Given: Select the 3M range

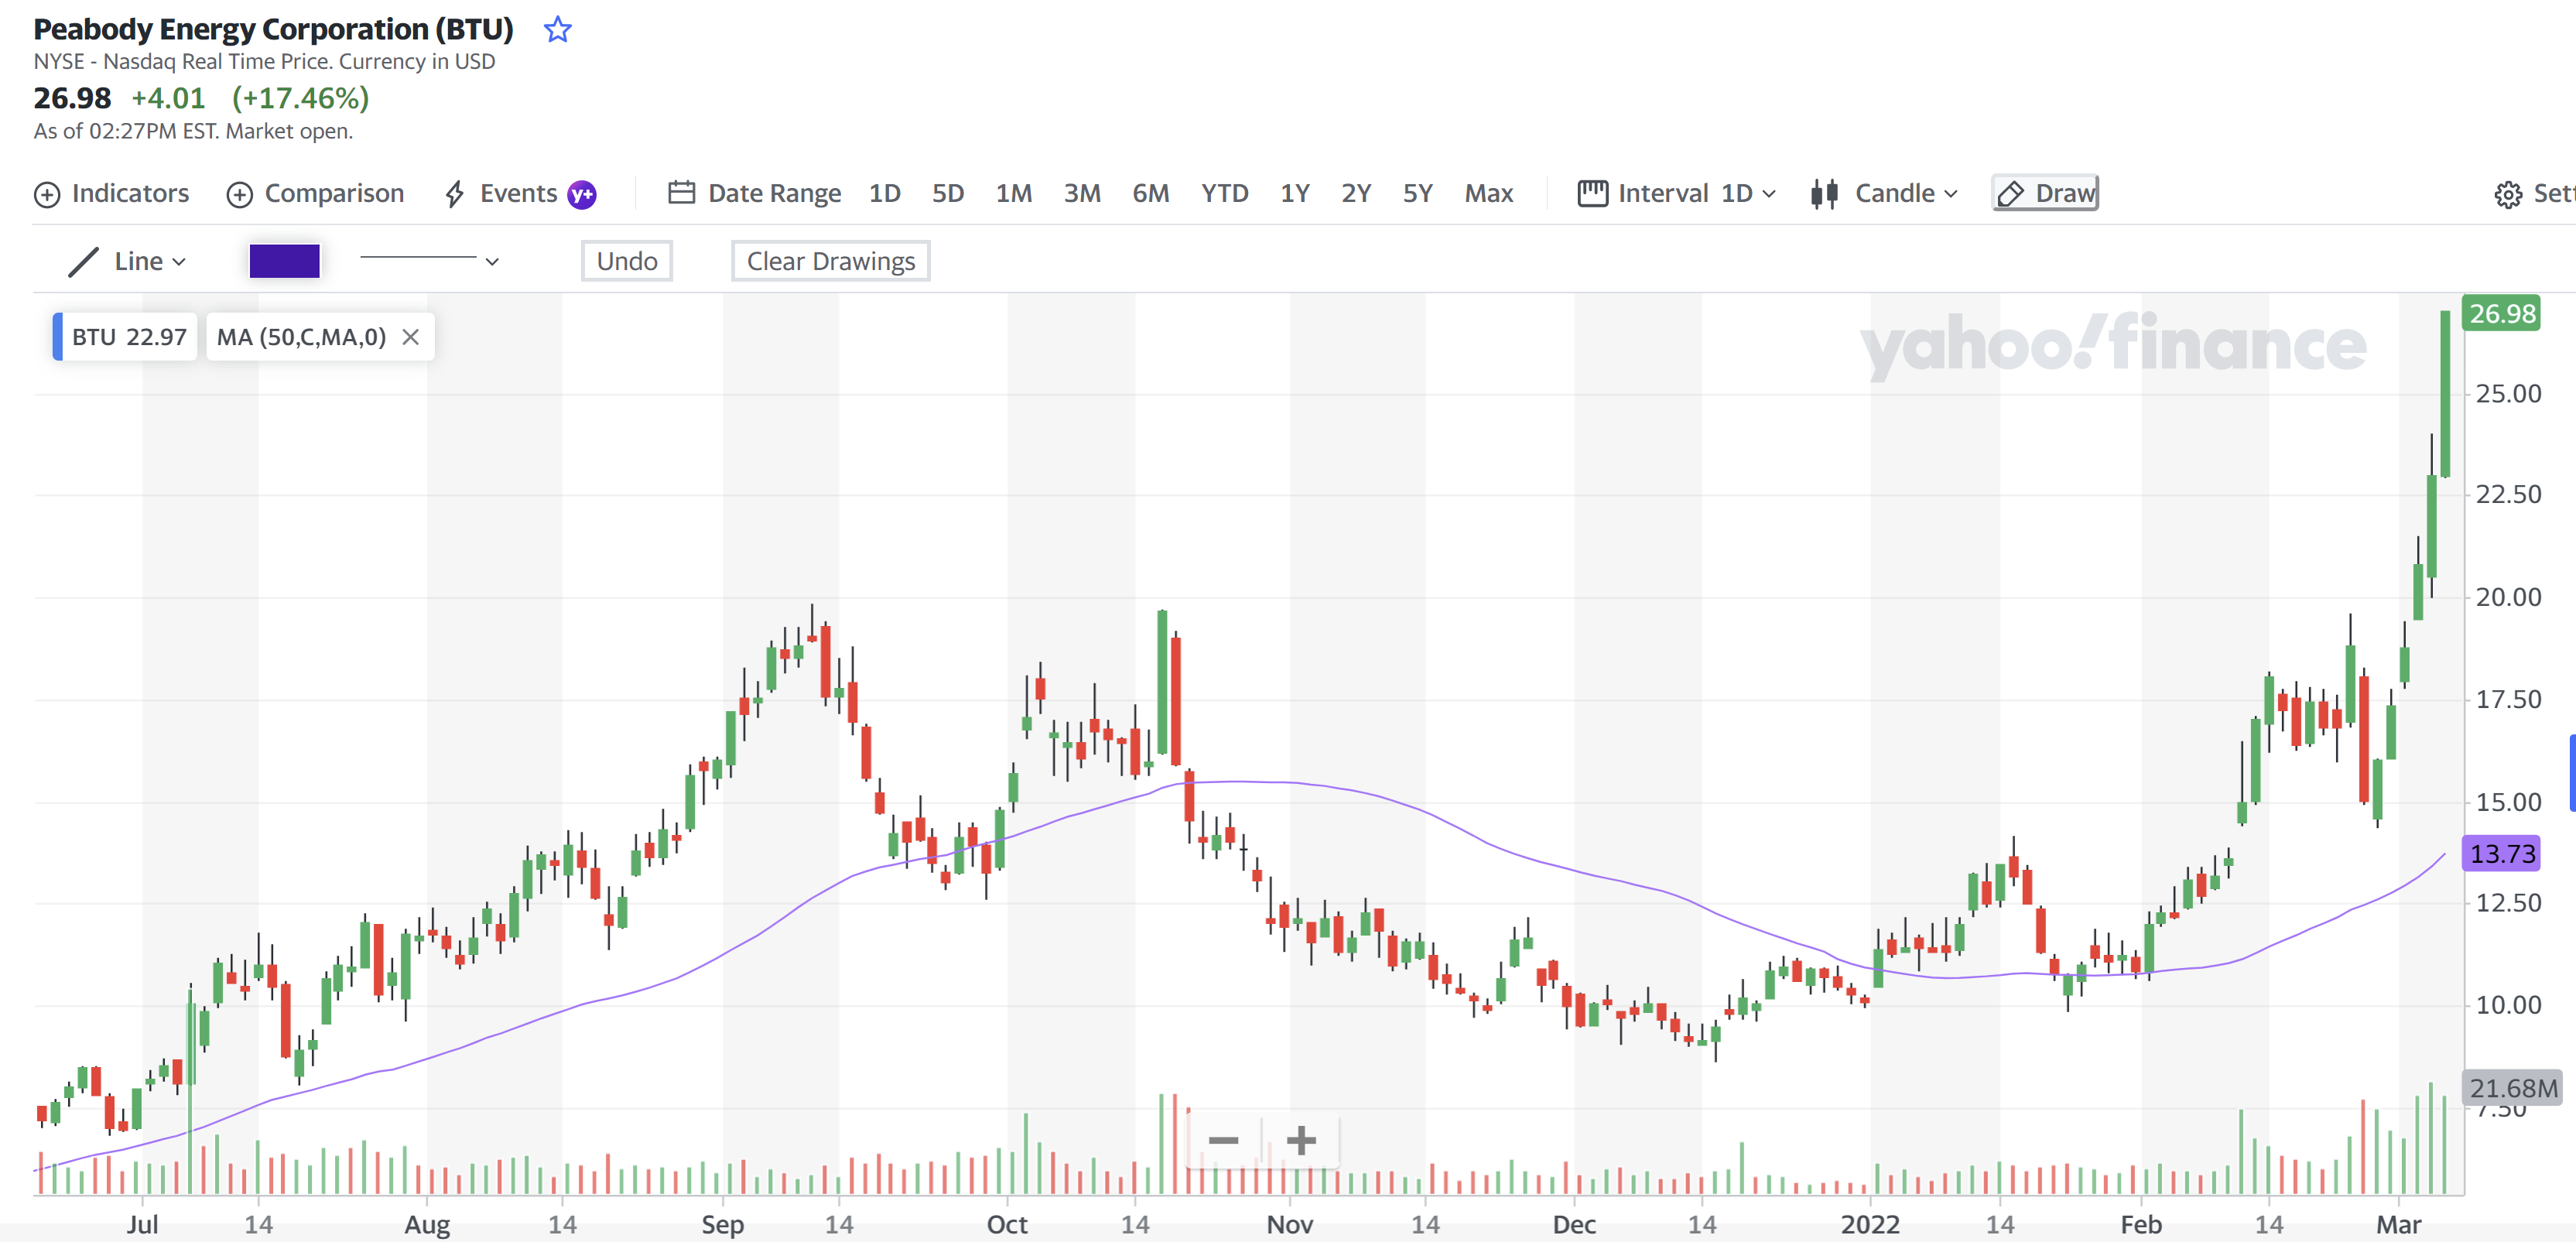Looking at the screenshot, I should [1082, 193].
